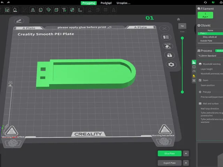Click the clone objects icon
Viewport: 223px width, 167px height.
[x=41, y=10]
